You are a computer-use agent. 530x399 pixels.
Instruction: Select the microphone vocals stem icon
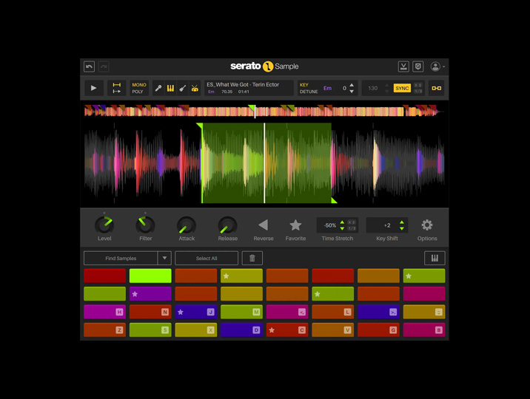coord(158,89)
